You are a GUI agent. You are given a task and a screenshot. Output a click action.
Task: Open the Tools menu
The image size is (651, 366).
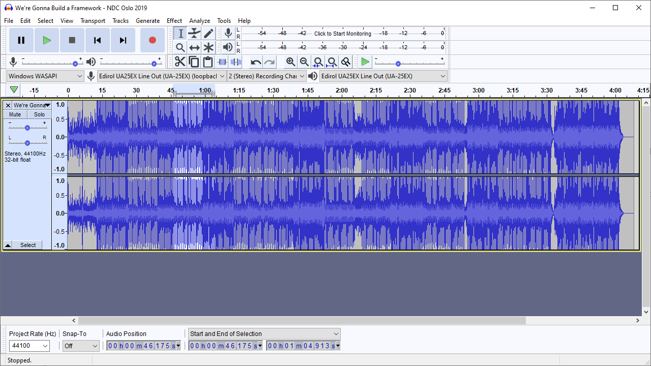tap(224, 21)
